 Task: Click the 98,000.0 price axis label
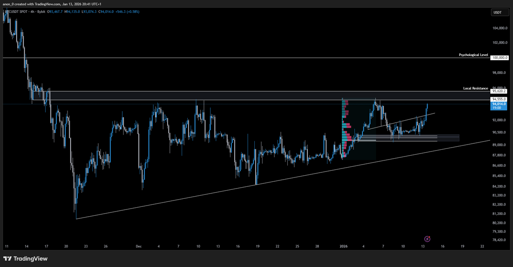[499, 73]
